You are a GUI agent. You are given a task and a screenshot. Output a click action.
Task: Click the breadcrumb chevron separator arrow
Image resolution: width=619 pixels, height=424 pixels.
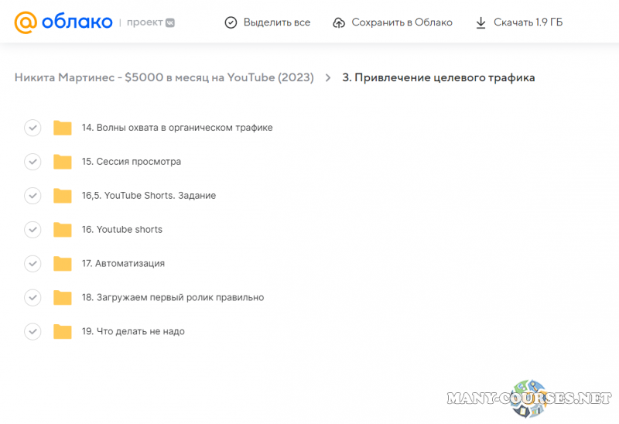[x=328, y=78]
